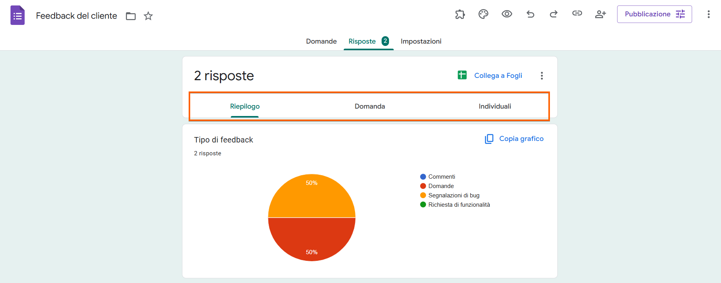This screenshot has height=283, width=721.
Task: Click Copia grafico button
Action: [514, 139]
